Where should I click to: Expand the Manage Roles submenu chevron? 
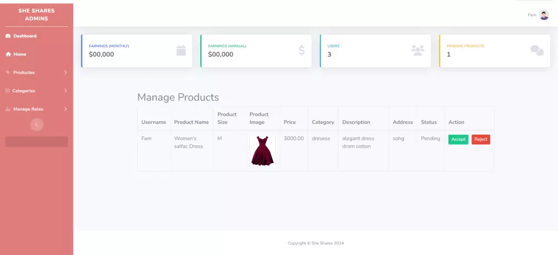coord(65,109)
